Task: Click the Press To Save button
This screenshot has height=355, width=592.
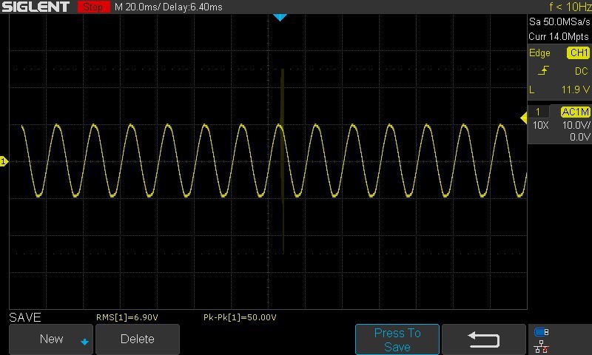Action: click(397, 339)
